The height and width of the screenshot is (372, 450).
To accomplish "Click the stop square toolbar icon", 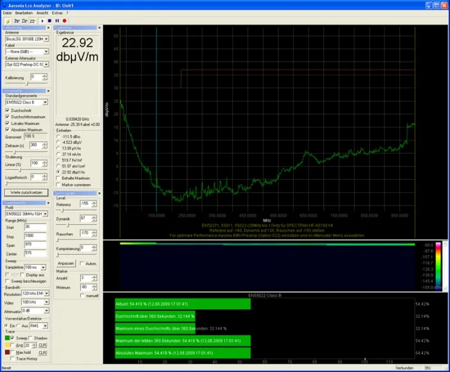I will pyautogui.click(x=50, y=21).
